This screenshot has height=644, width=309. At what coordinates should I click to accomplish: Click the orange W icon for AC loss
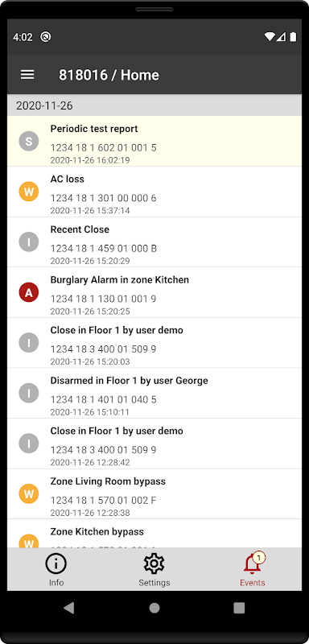click(x=29, y=192)
